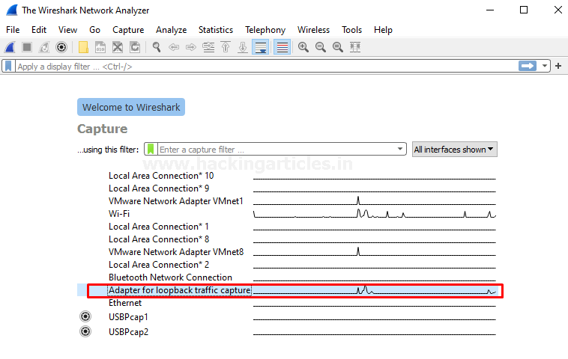The image size is (568, 359).
Task: Click the Go to specified packet icon
Action: point(208,47)
